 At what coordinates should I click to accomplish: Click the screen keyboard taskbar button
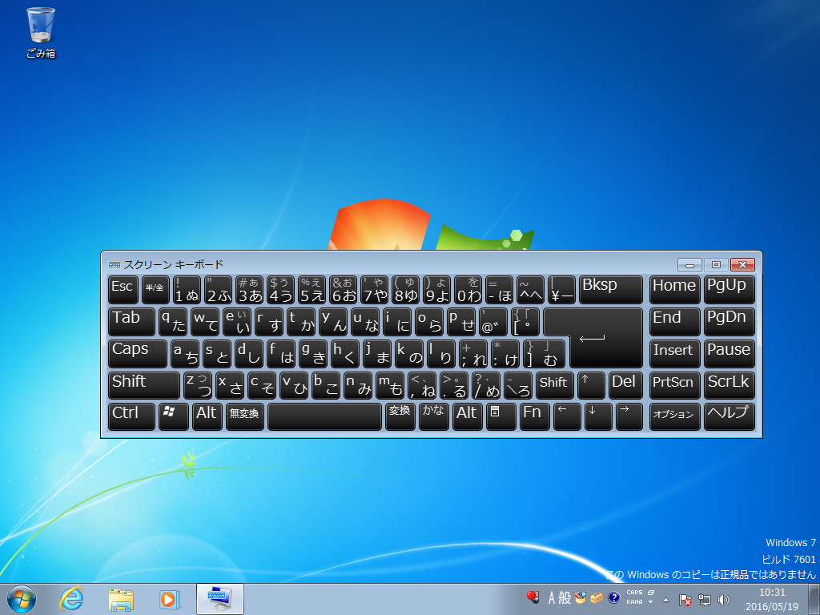coord(220,599)
